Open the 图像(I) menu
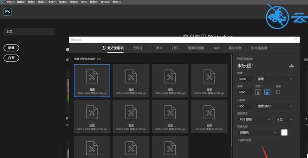The image size is (308, 158). click(x=31, y=2)
